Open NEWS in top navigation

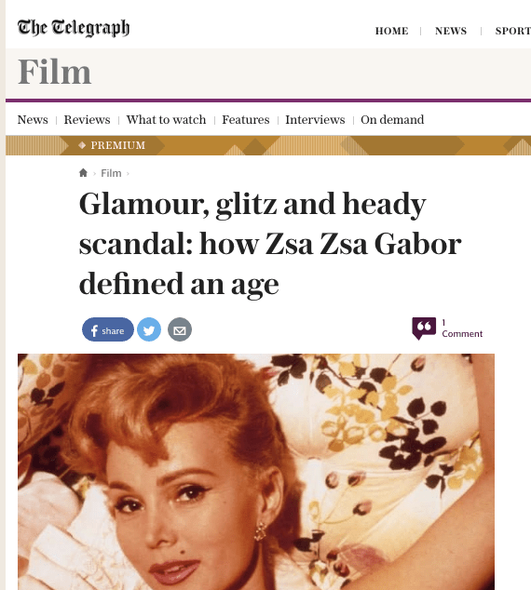(x=451, y=31)
